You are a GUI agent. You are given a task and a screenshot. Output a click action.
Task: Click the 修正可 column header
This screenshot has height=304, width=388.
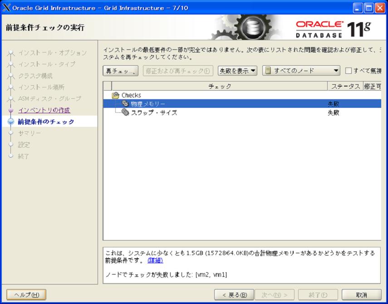[x=373, y=86]
